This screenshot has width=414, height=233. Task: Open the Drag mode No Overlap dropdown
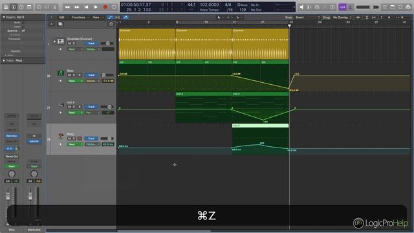342,17
